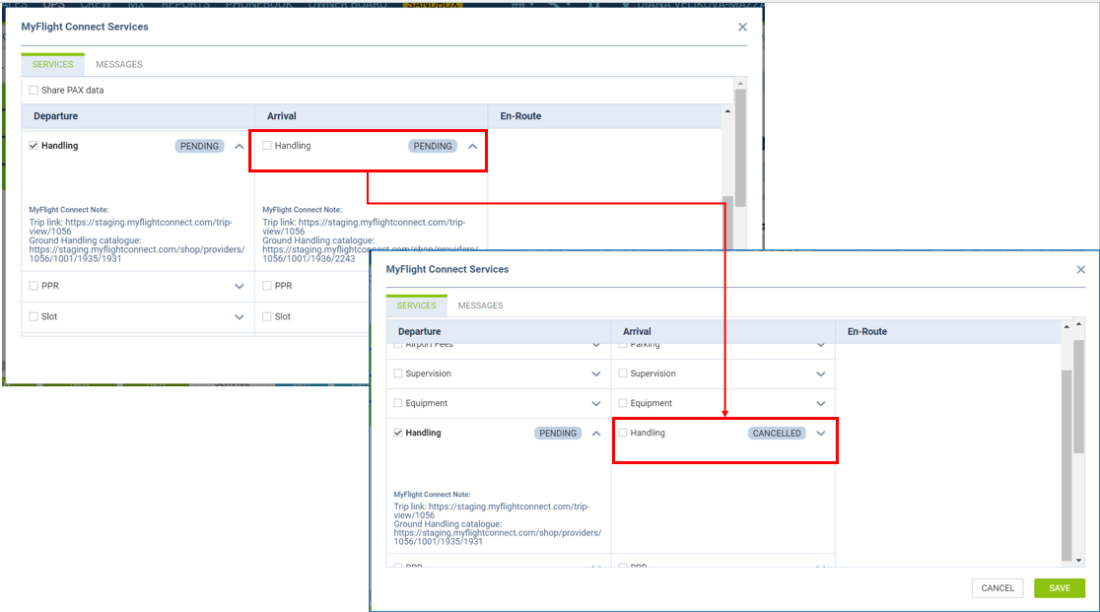The width and height of the screenshot is (1100, 612).
Task: Collapse Arrival Handling in the back window
Action: pos(473,147)
